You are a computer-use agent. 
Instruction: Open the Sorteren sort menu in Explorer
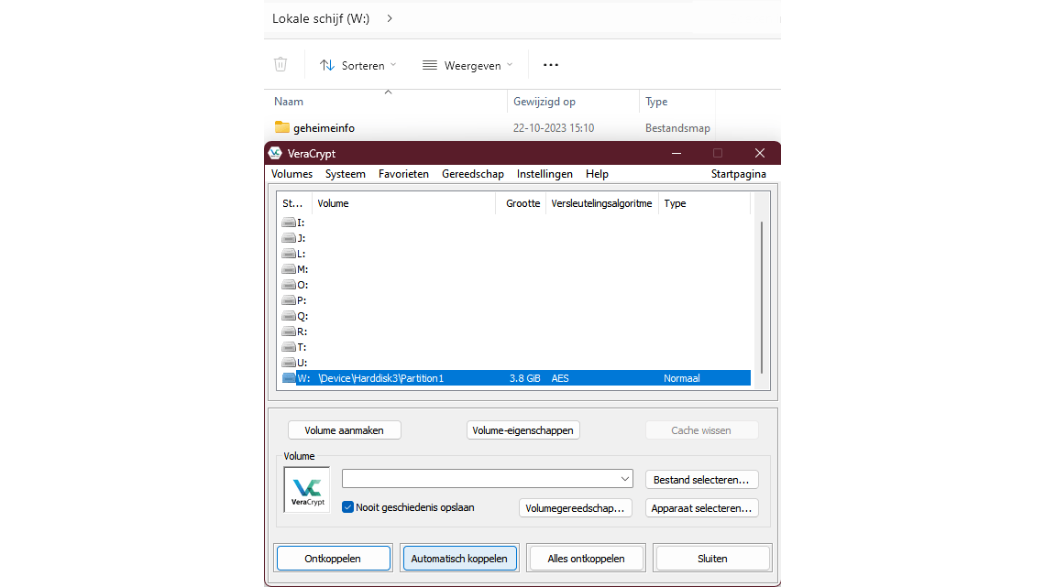coord(357,65)
